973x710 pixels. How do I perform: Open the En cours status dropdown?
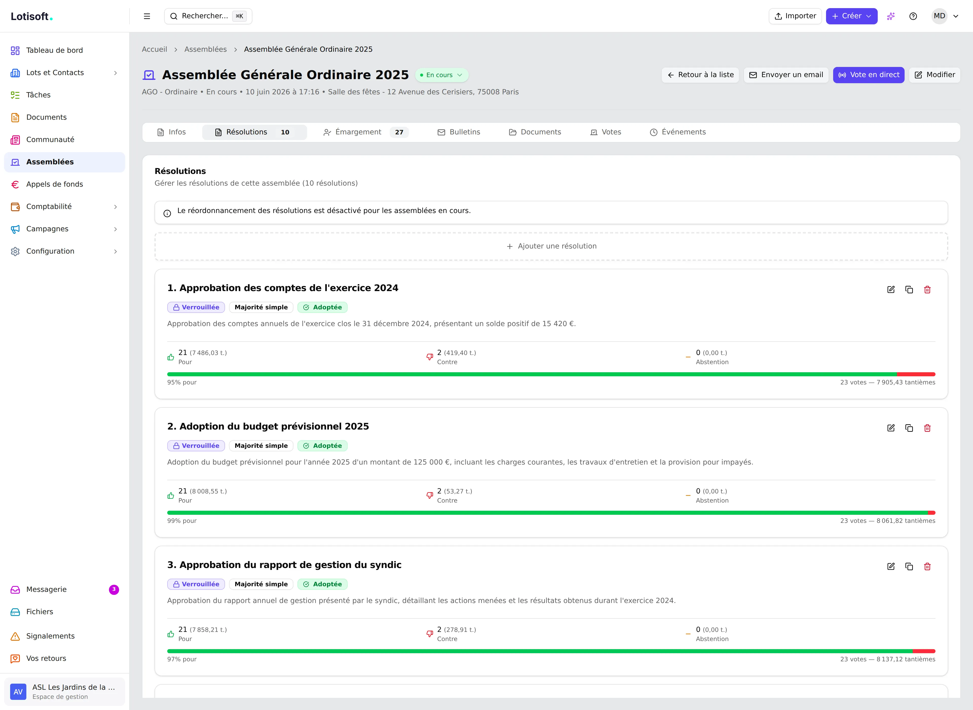click(x=441, y=75)
